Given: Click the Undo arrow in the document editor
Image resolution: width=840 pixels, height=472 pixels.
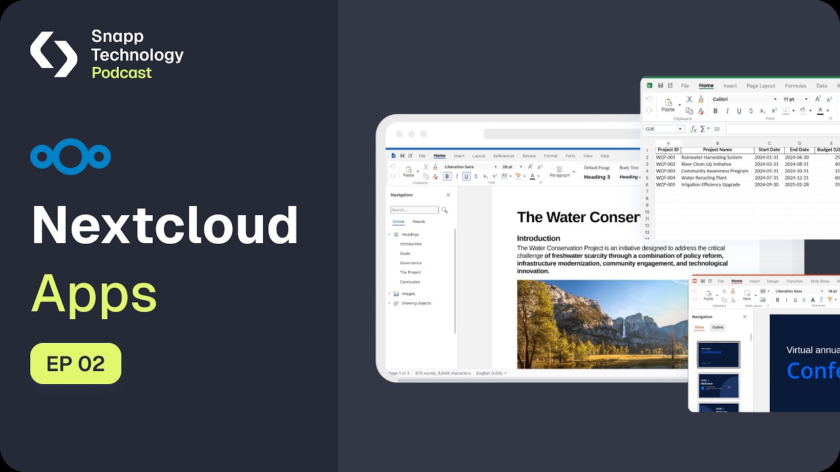Looking at the screenshot, I should click(393, 167).
